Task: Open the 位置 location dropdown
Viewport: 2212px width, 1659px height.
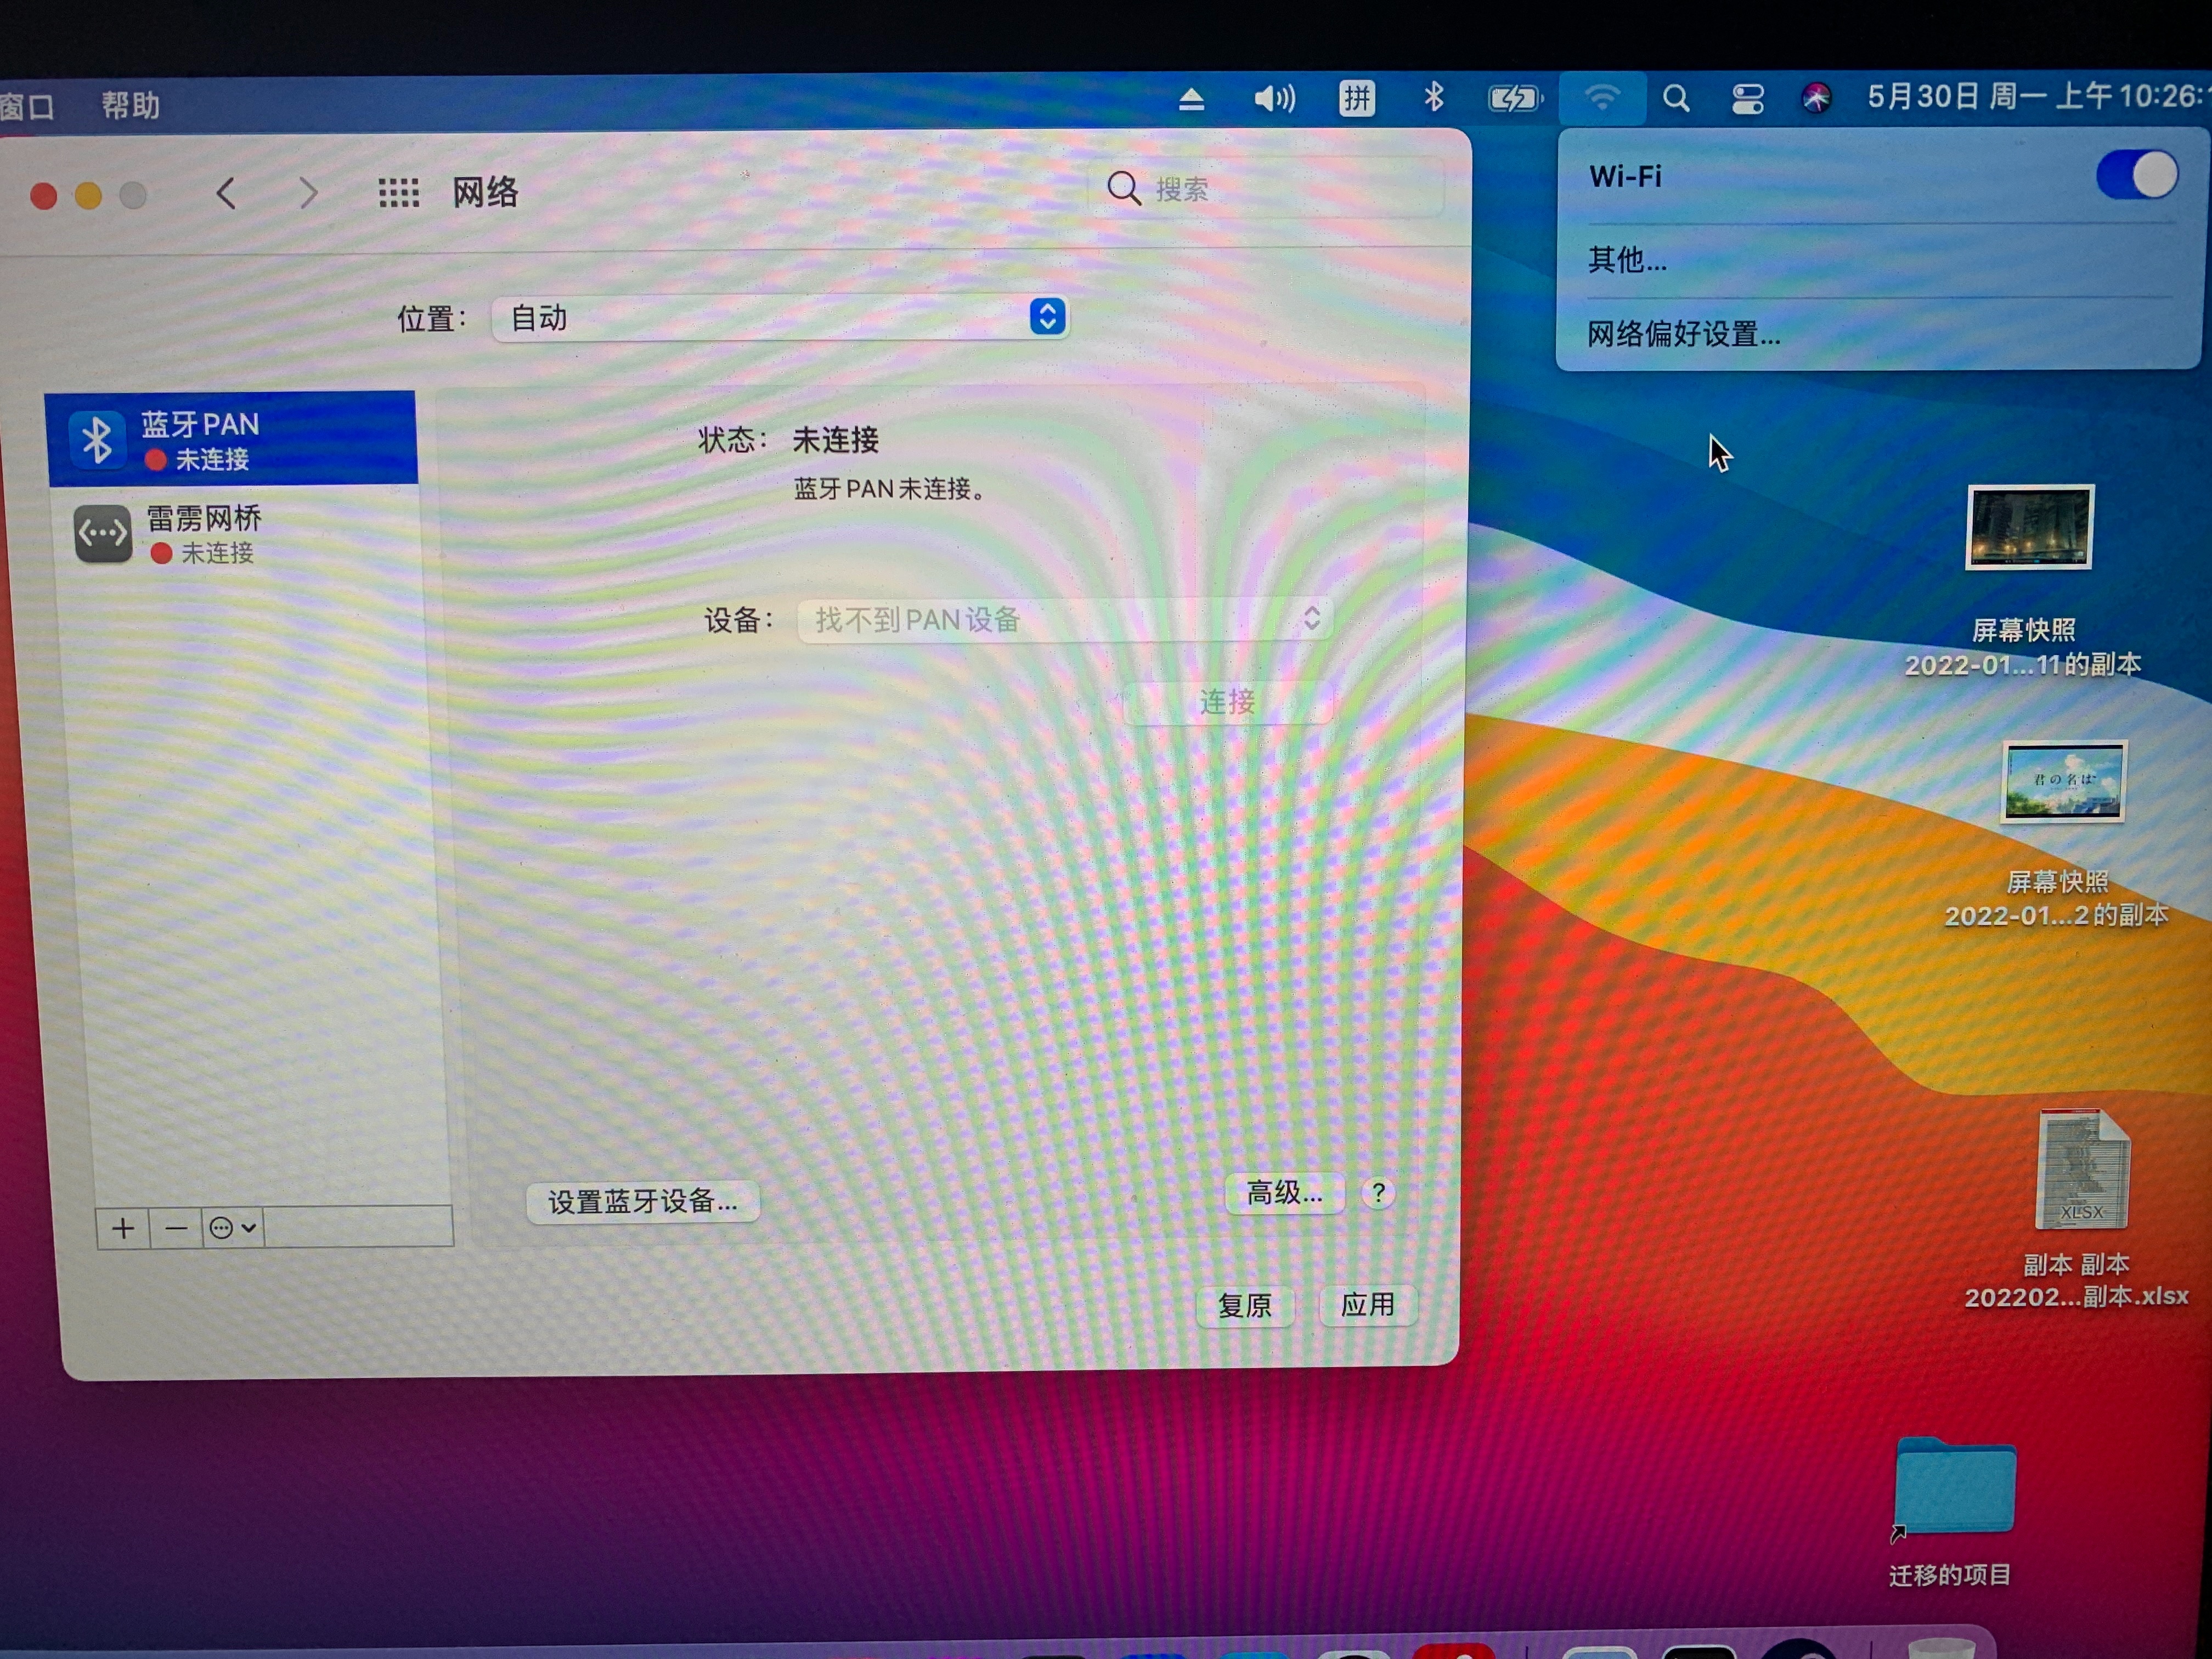Action: coord(780,318)
